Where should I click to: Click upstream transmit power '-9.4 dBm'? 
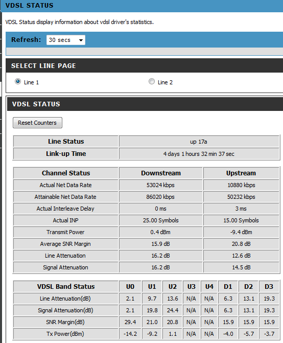tap(241, 232)
